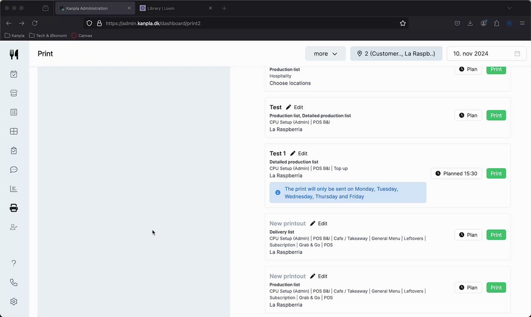
Task: Open the statistics chart sidebar icon
Action: (x=14, y=189)
